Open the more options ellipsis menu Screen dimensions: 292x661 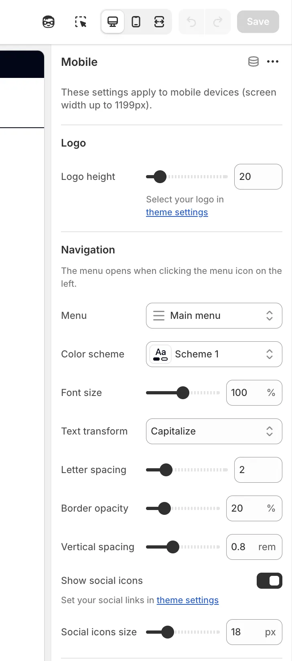point(273,61)
